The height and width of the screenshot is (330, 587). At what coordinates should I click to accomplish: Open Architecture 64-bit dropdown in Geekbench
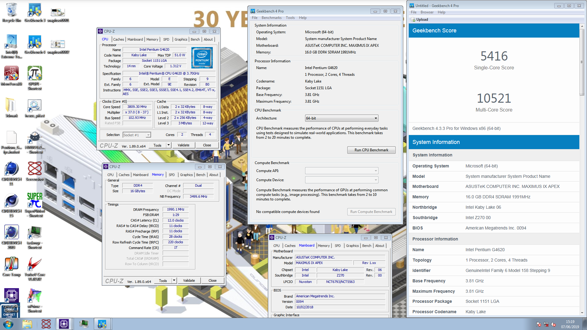pyautogui.click(x=341, y=118)
